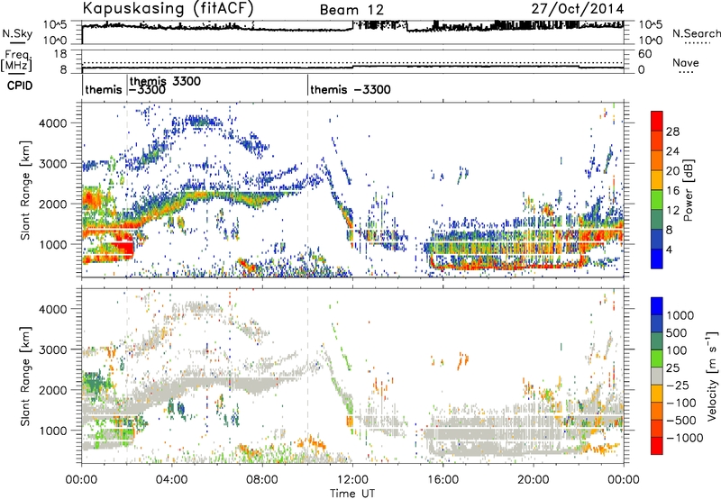Click the -1000 tick on Velocity colorbar

coord(685,438)
